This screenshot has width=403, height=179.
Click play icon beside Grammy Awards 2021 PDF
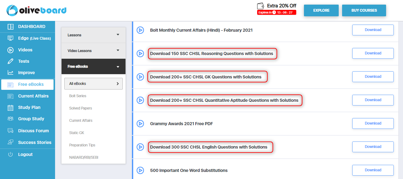point(140,124)
